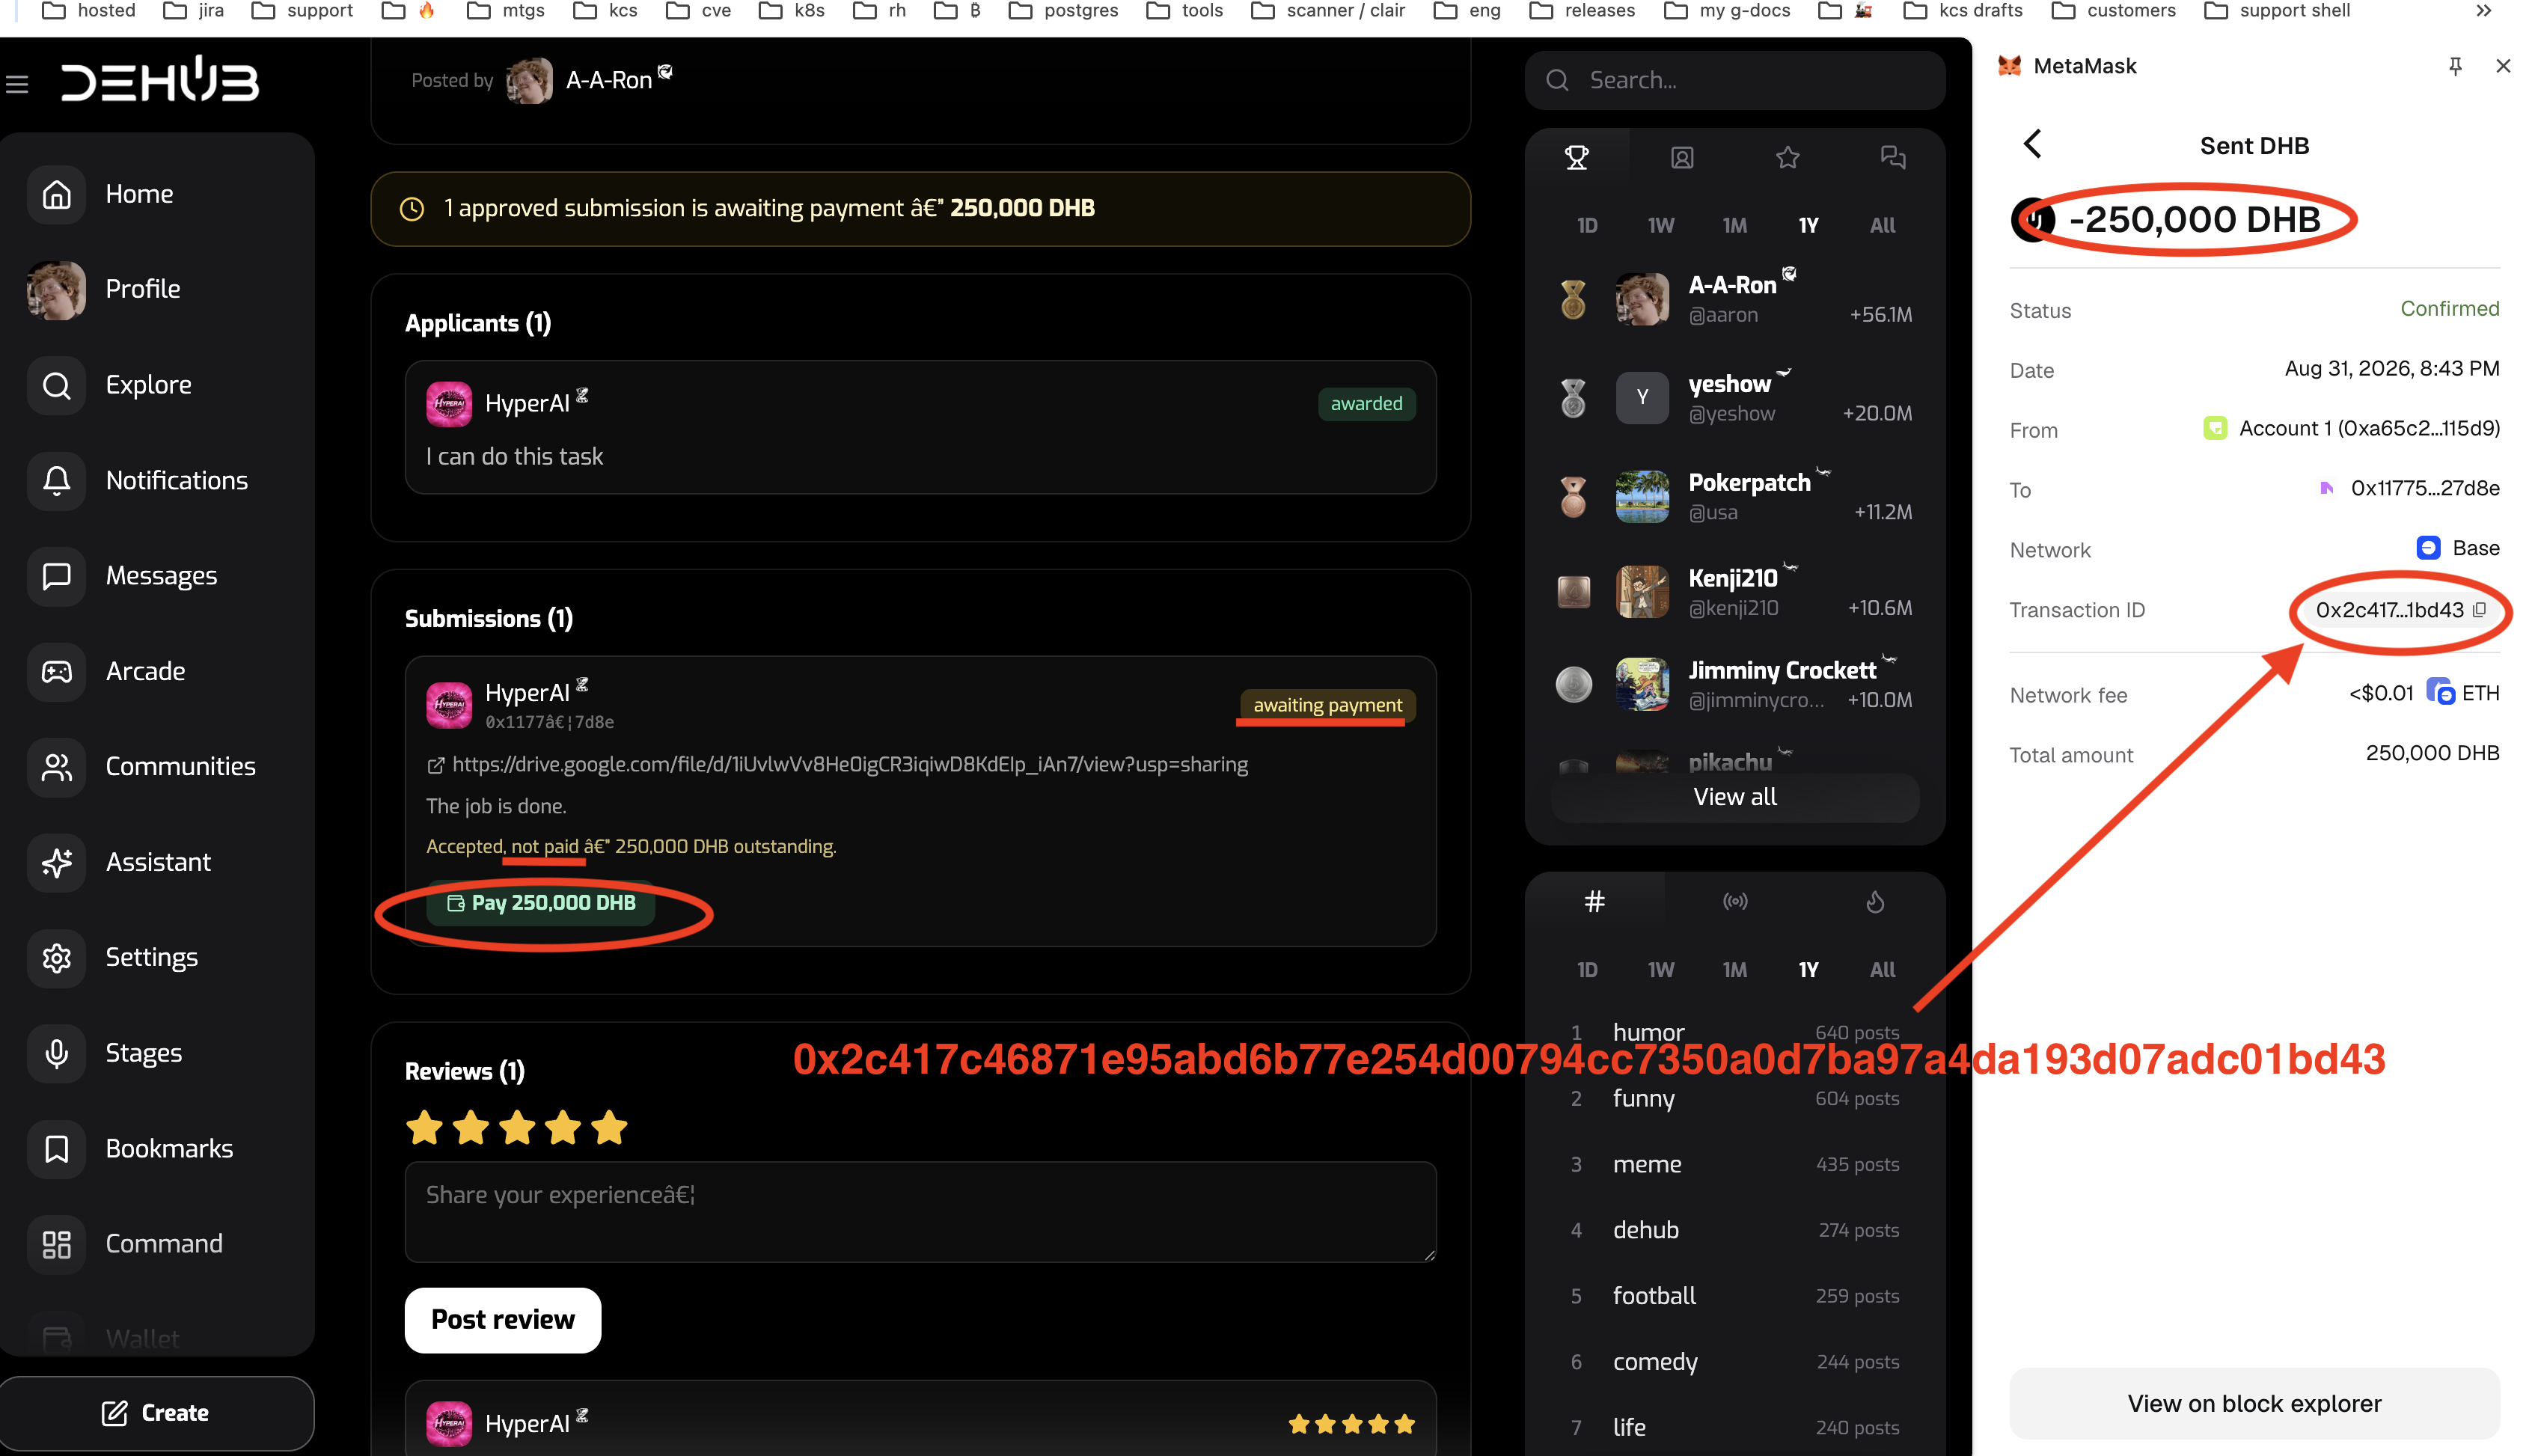Pin the MetaMask side panel
Image resolution: width=2538 pixels, height=1456 pixels.
point(2455,66)
